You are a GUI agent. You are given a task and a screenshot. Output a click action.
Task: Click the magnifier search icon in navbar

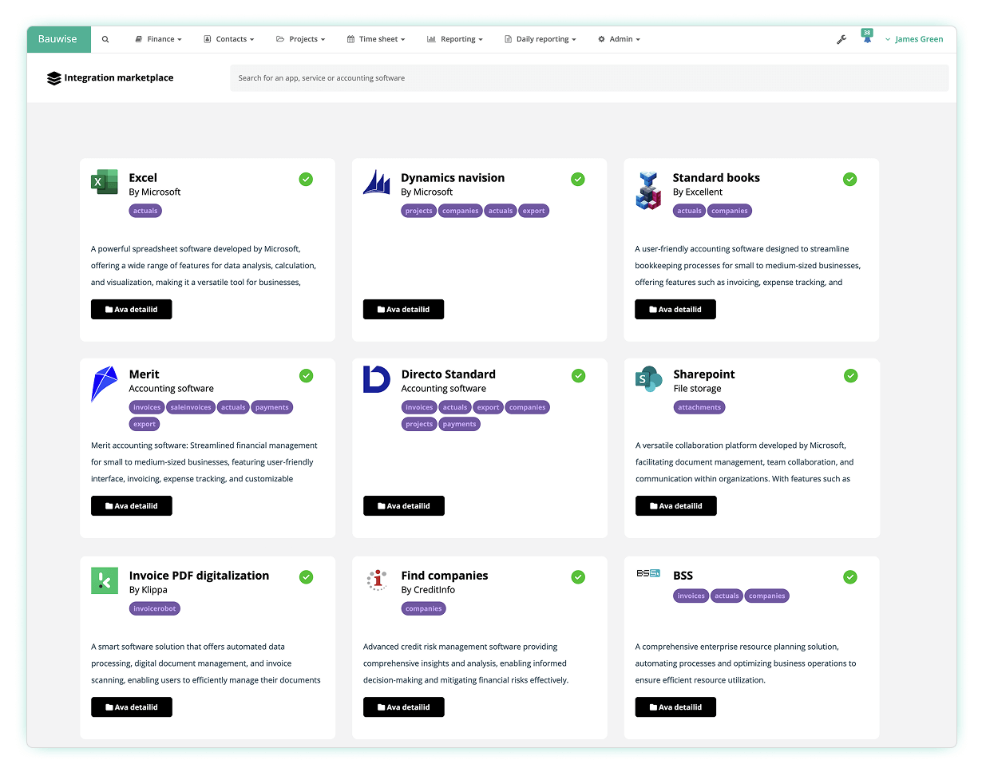click(105, 38)
